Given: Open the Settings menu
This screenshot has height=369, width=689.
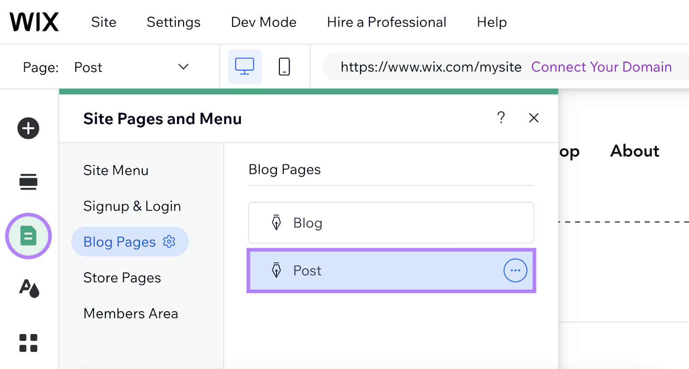Looking at the screenshot, I should (174, 22).
